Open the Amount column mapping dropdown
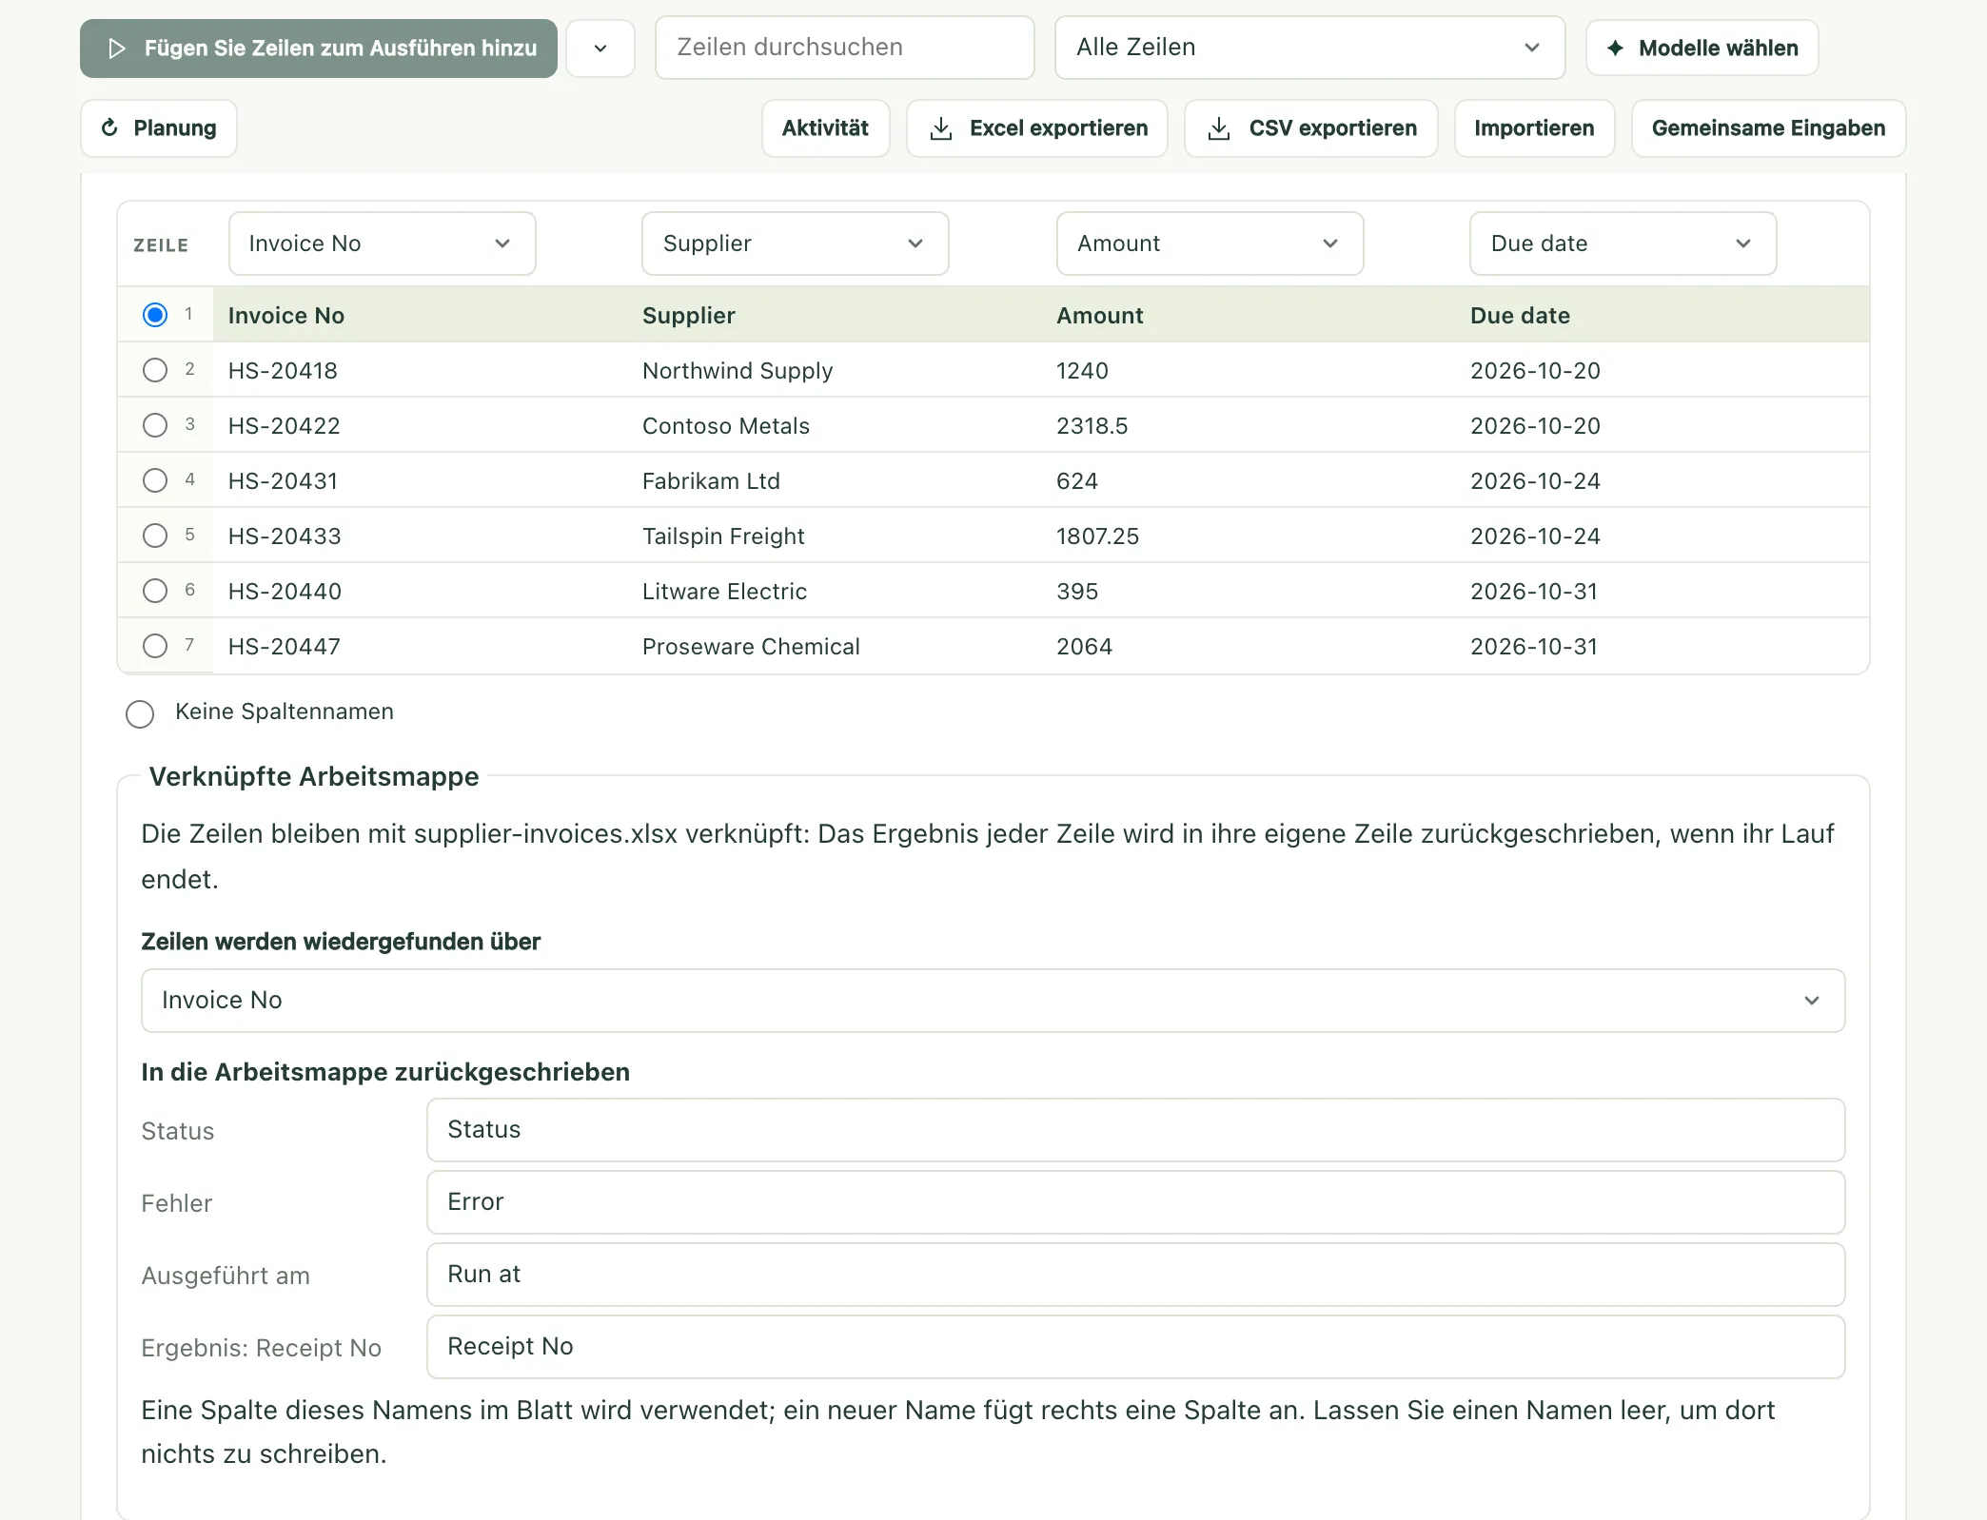The width and height of the screenshot is (1987, 1520). (x=1210, y=244)
